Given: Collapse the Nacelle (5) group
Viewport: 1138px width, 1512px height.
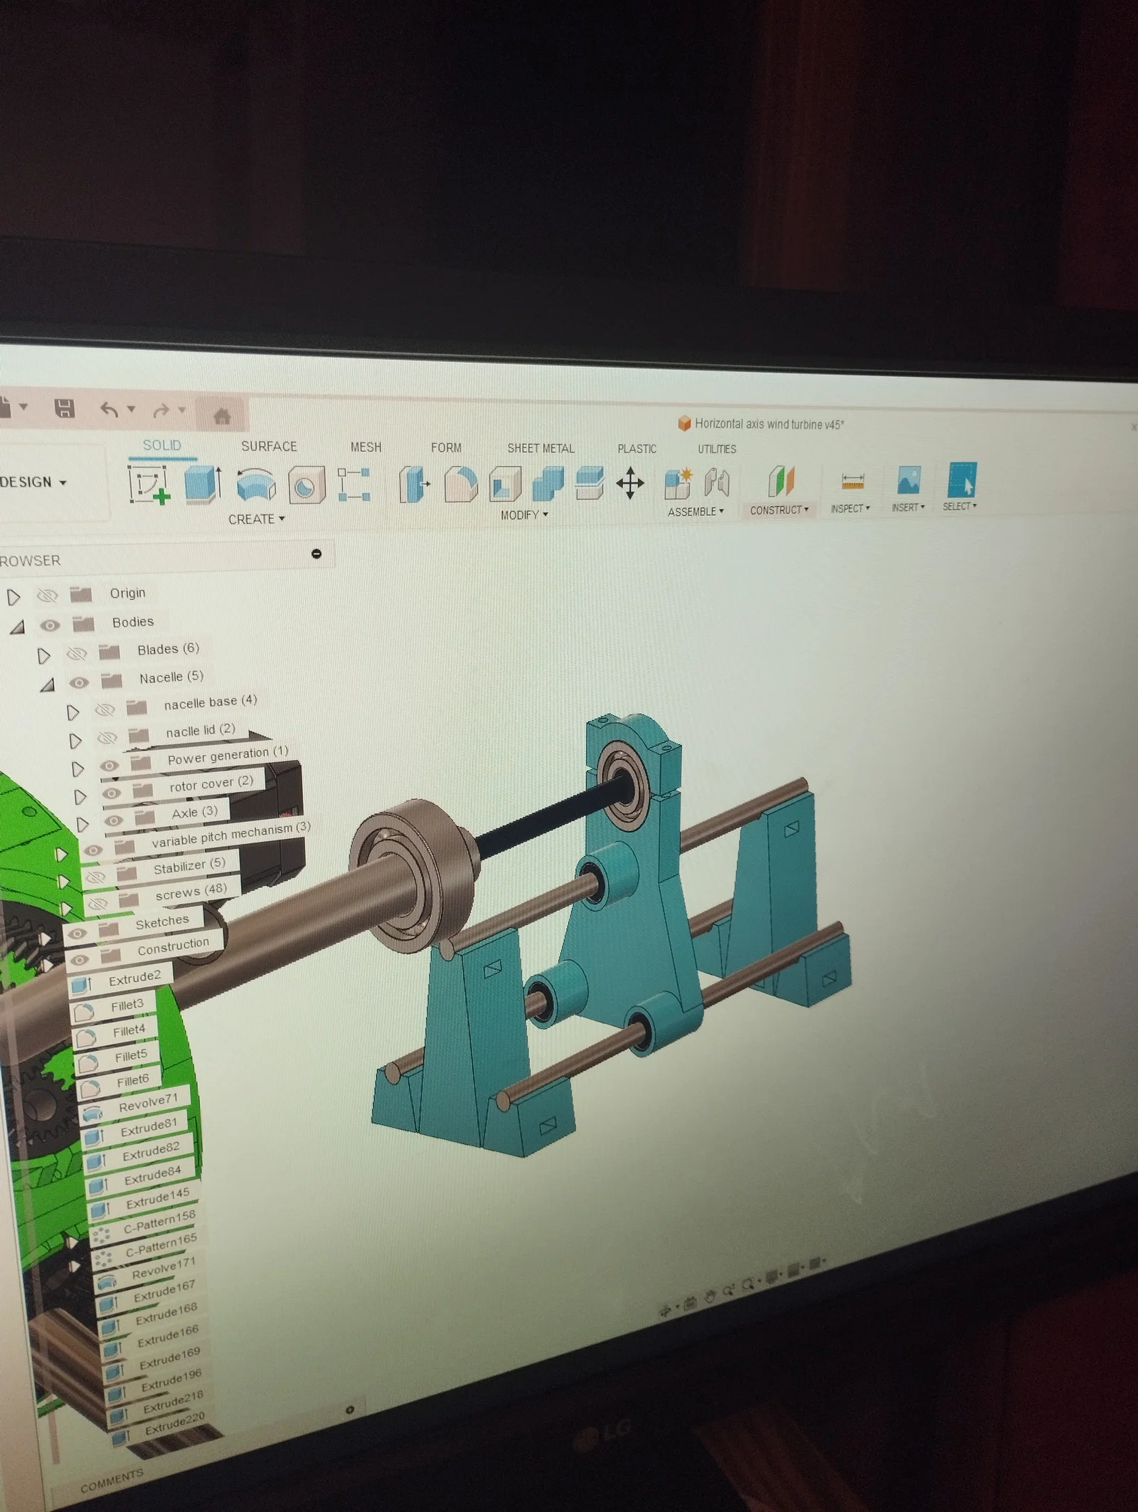Looking at the screenshot, I should [48, 684].
